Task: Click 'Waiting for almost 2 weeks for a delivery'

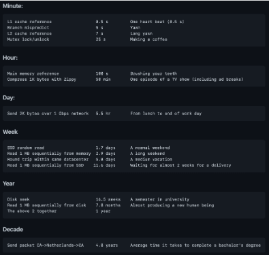Action: pyautogui.click(x=180, y=165)
